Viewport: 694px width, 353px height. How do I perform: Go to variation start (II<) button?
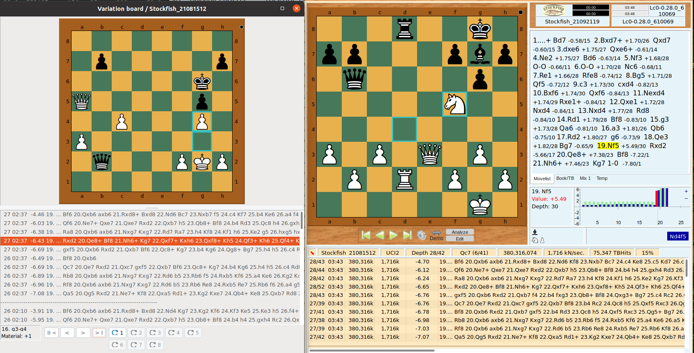51,333
